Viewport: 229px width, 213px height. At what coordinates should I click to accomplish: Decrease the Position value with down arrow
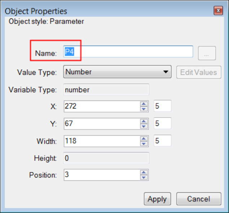click(x=144, y=177)
